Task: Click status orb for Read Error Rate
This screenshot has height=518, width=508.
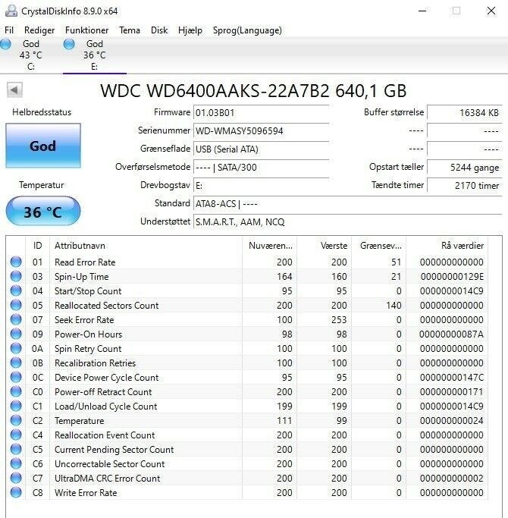Action: pos(16,262)
